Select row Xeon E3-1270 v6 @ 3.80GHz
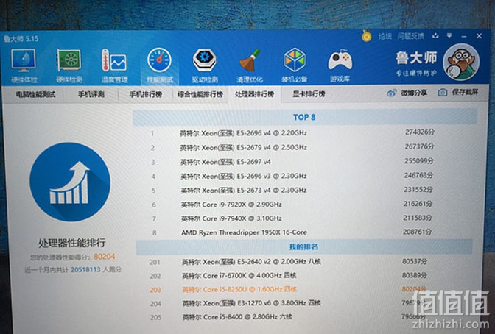 click(x=289, y=303)
